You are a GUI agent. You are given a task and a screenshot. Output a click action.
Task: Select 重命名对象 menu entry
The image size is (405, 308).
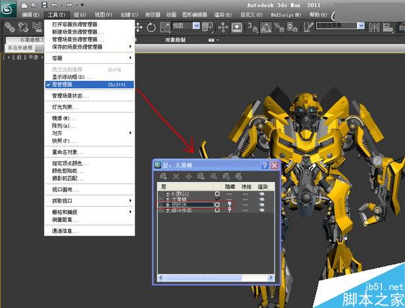[90, 152]
